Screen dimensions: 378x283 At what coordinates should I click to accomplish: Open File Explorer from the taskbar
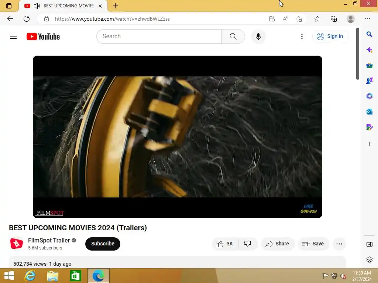[52, 276]
